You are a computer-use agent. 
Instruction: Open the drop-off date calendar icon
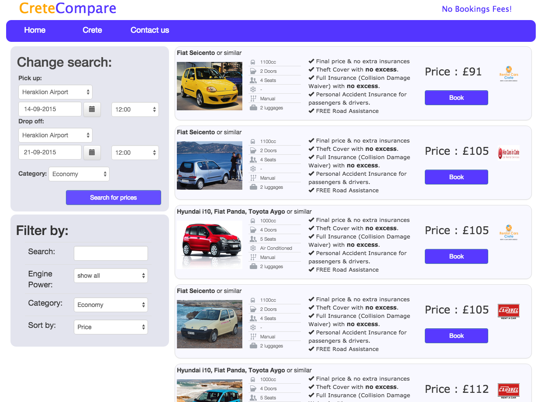pyautogui.click(x=92, y=152)
